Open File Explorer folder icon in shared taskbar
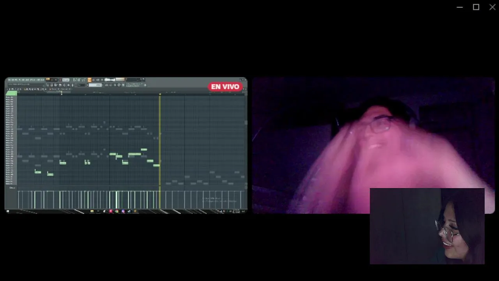 (x=92, y=211)
